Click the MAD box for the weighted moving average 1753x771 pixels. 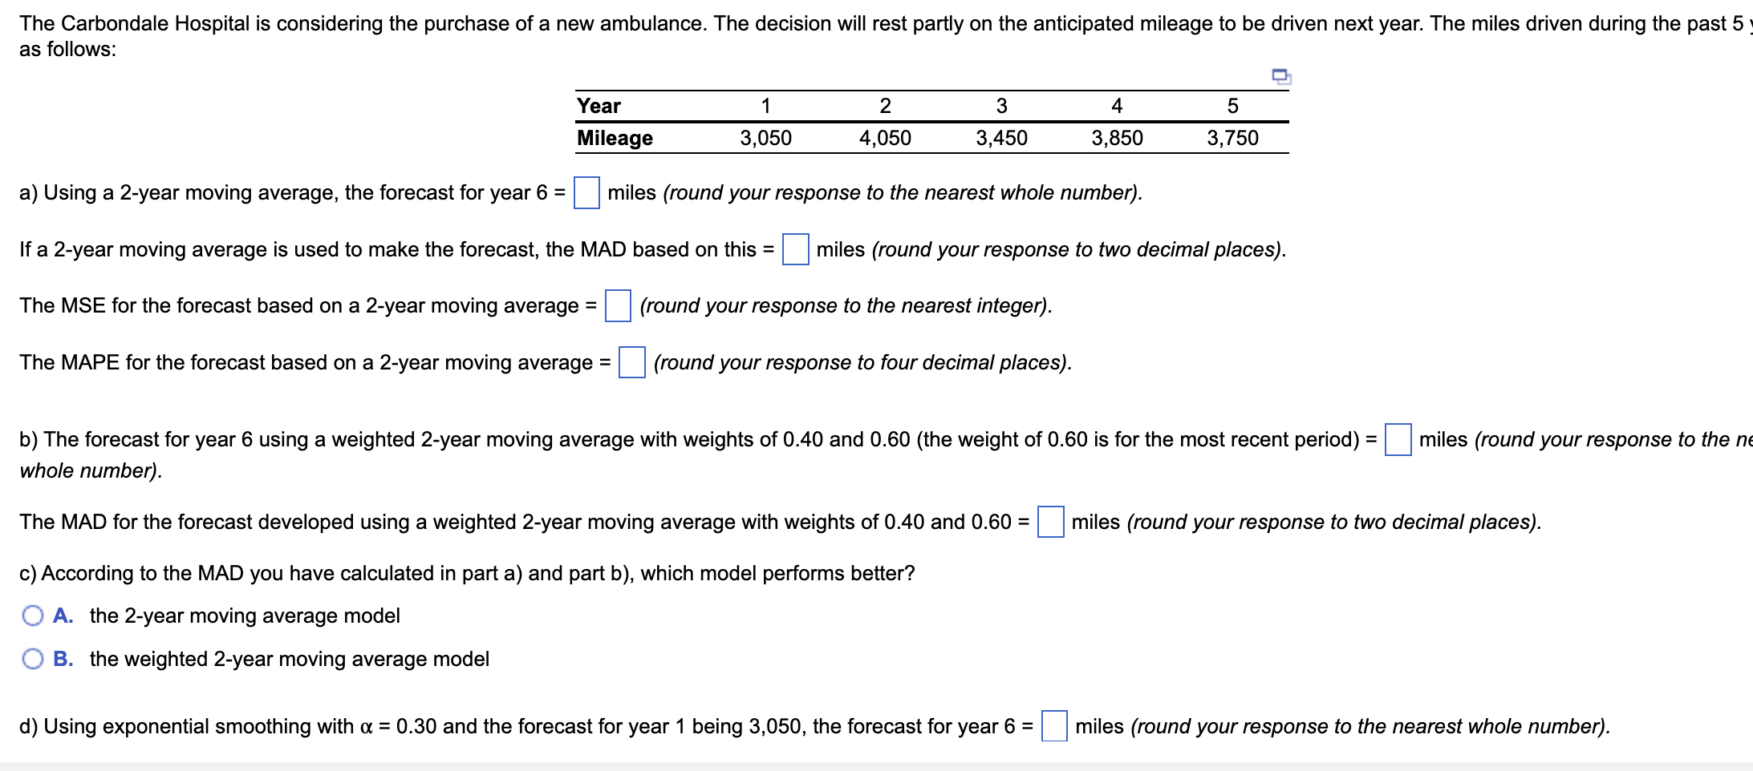[1051, 522]
